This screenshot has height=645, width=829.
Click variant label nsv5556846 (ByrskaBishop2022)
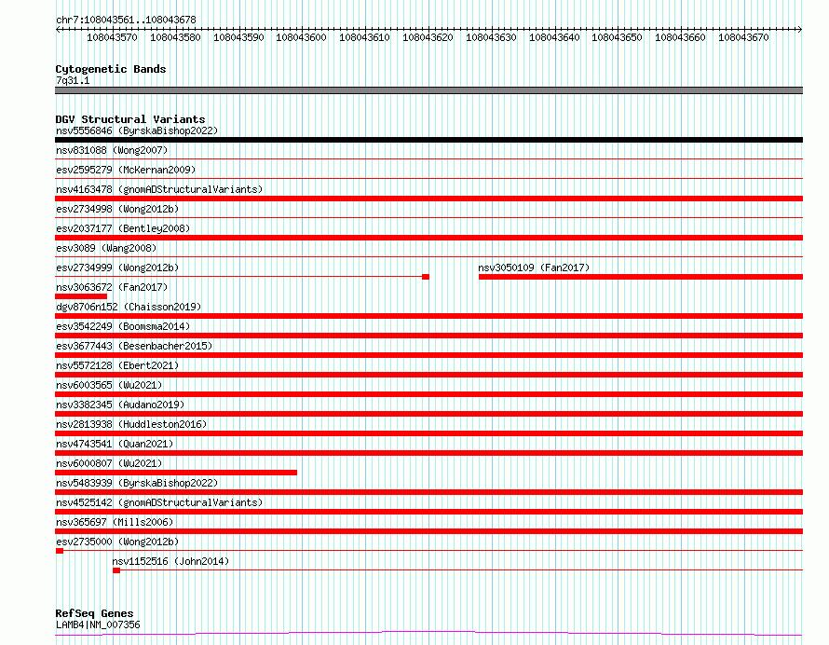pyautogui.click(x=137, y=130)
